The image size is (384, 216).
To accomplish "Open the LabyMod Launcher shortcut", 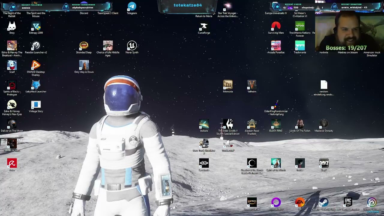I will [36, 85].
